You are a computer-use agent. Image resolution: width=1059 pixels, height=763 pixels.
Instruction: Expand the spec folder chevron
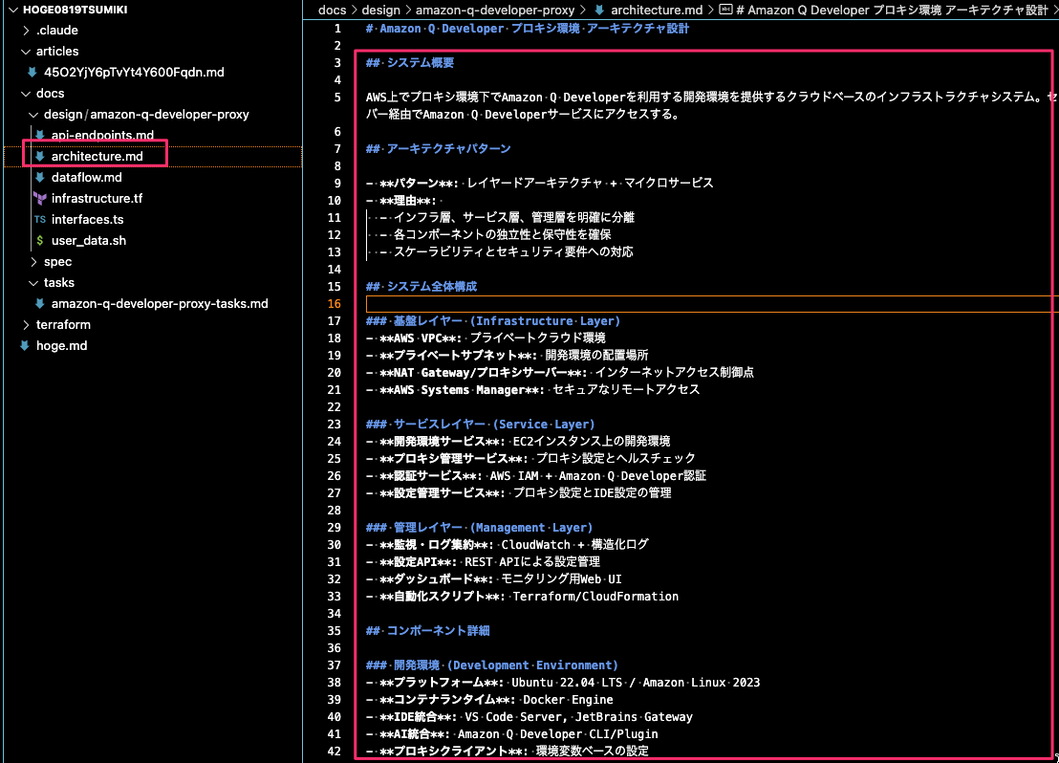[33, 262]
